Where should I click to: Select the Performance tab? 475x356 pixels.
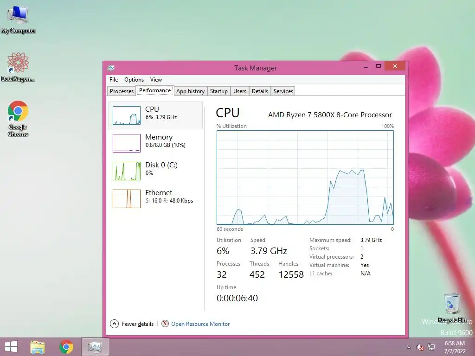point(155,90)
